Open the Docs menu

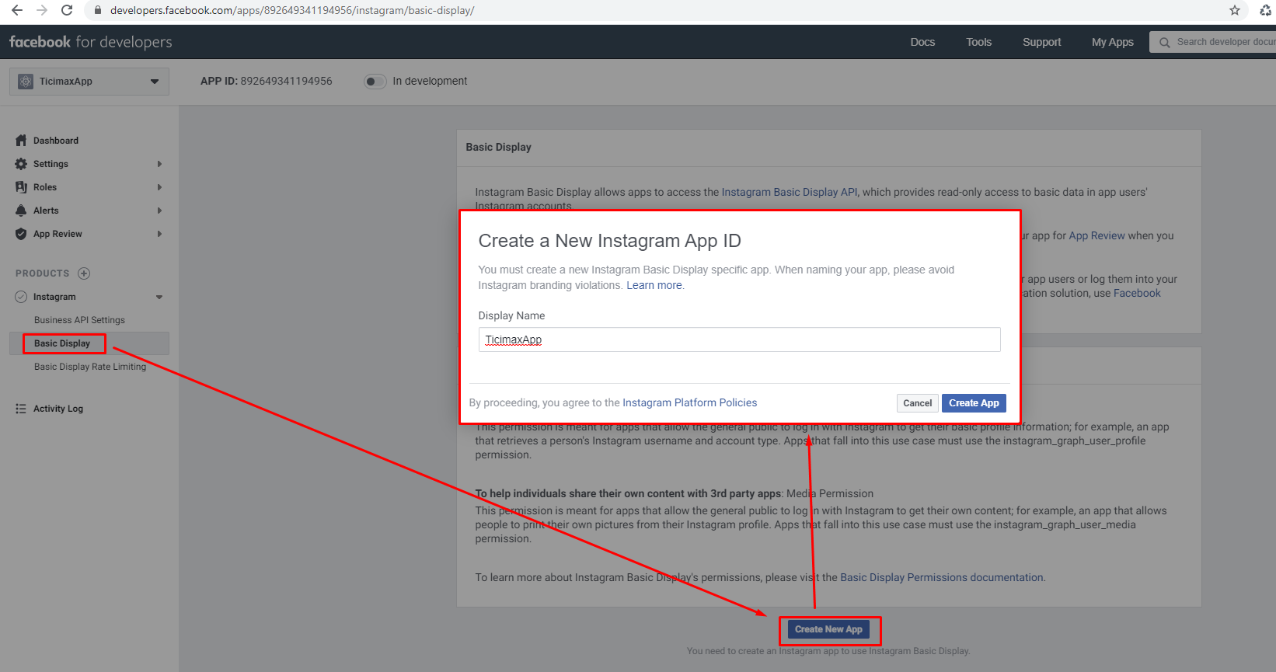pyautogui.click(x=922, y=42)
